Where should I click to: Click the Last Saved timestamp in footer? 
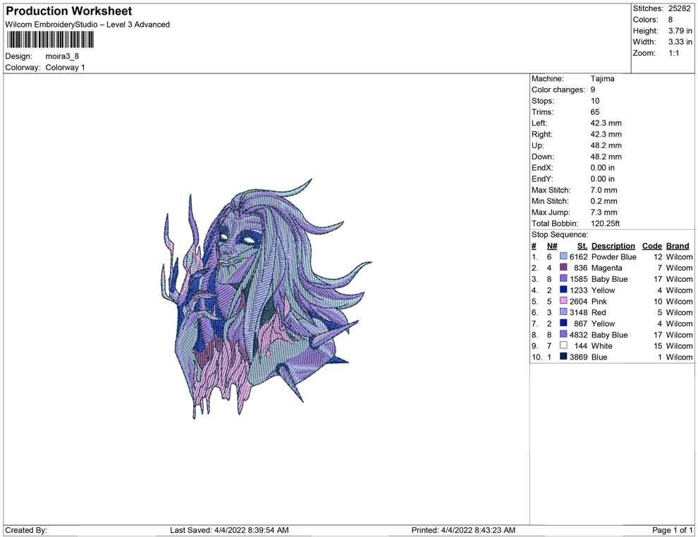coord(229,530)
